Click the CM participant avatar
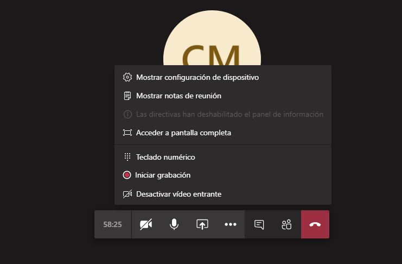The height and width of the screenshot is (264, 402). tap(212, 43)
